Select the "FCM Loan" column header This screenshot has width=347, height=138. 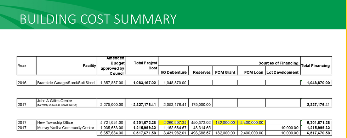coord(254,72)
